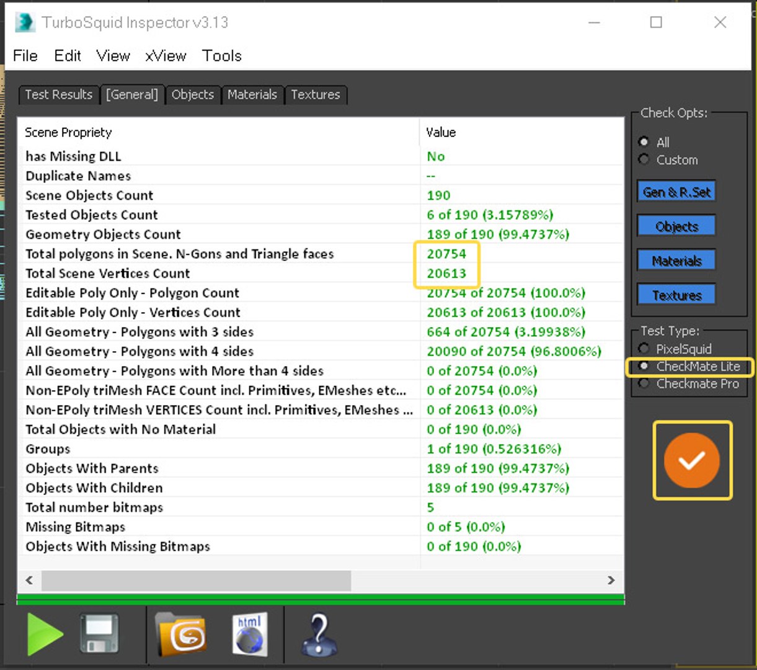Select 'Non-EPoly triMesh VERTICES Count' row
The width and height of the screenshot is (757, 670).
pyautogui.click(x=321, y=410)
